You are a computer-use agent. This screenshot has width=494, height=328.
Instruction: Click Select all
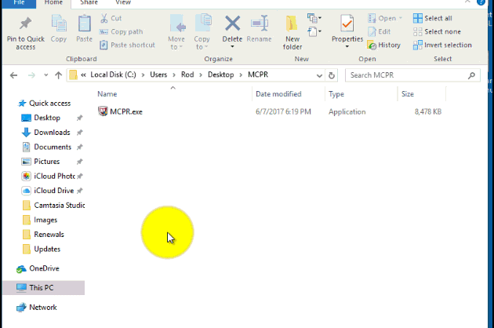click(x=433, y=18)
